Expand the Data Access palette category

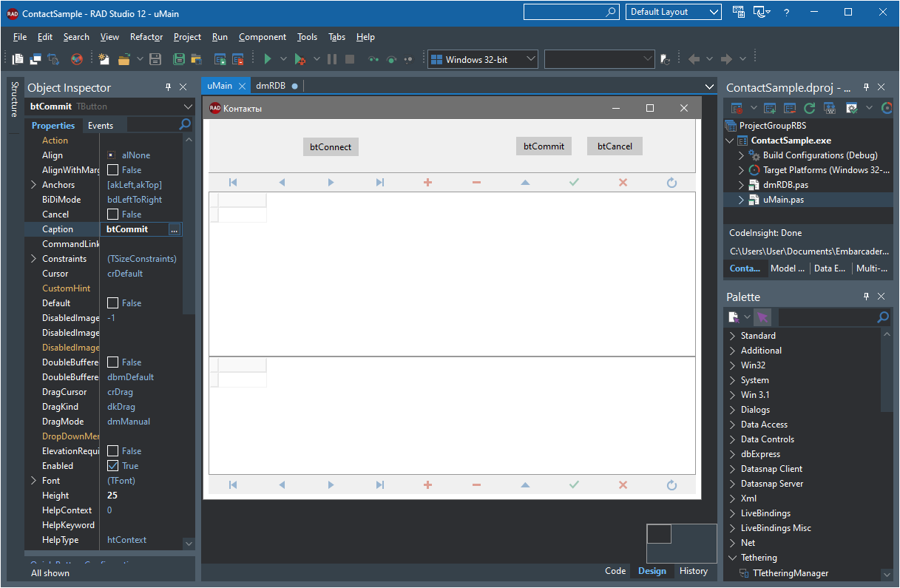pyautogui.click(x=732, y=425)
